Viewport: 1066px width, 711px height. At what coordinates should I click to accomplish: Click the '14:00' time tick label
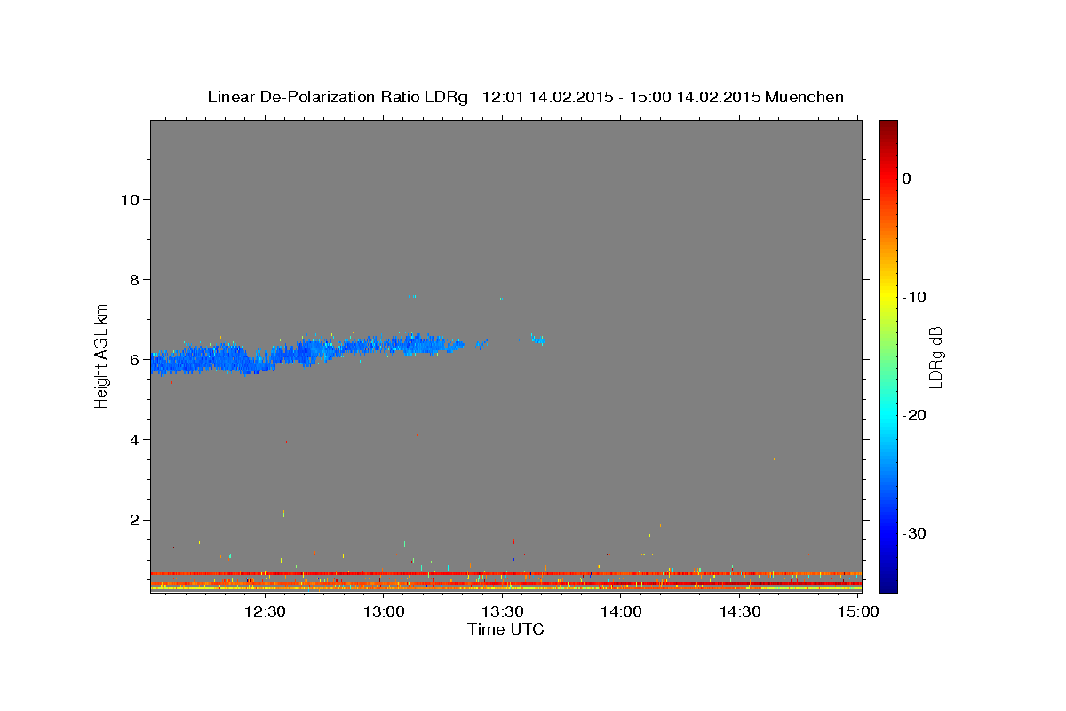(620, 611)
